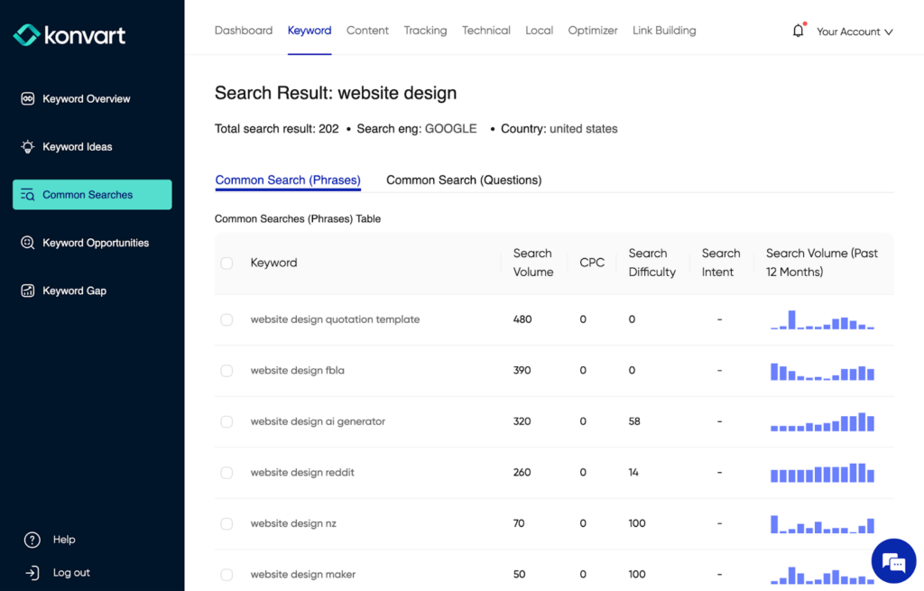The image size is (924, 591).
Task: Click the Dashboard navigation link
Action: (243, 30)
